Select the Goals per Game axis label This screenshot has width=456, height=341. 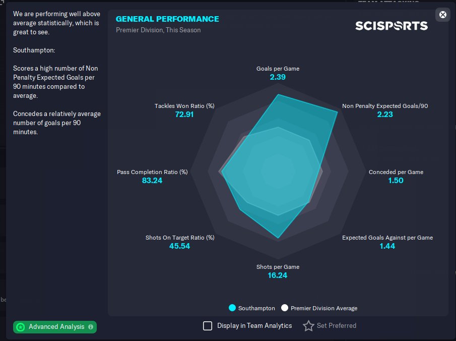[278, 69]
